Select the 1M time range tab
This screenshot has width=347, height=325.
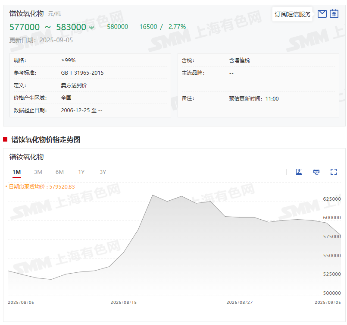(x=16, y=172)
